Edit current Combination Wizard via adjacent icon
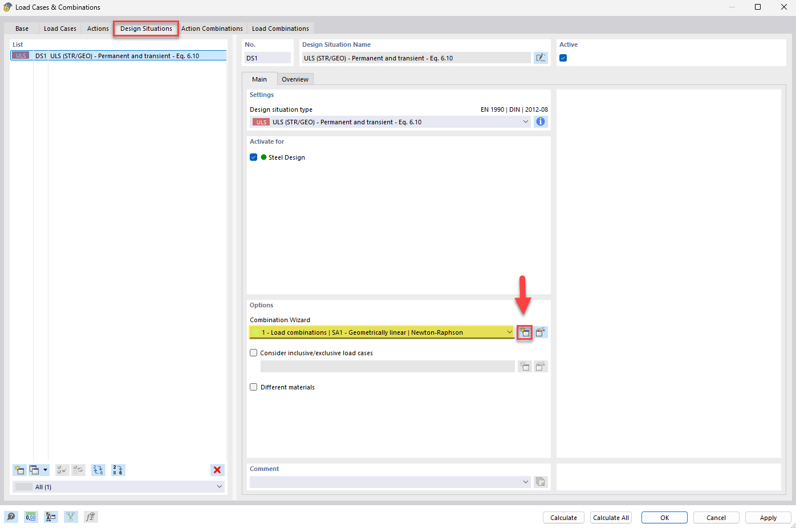The image size is (796, 528). 540,332
